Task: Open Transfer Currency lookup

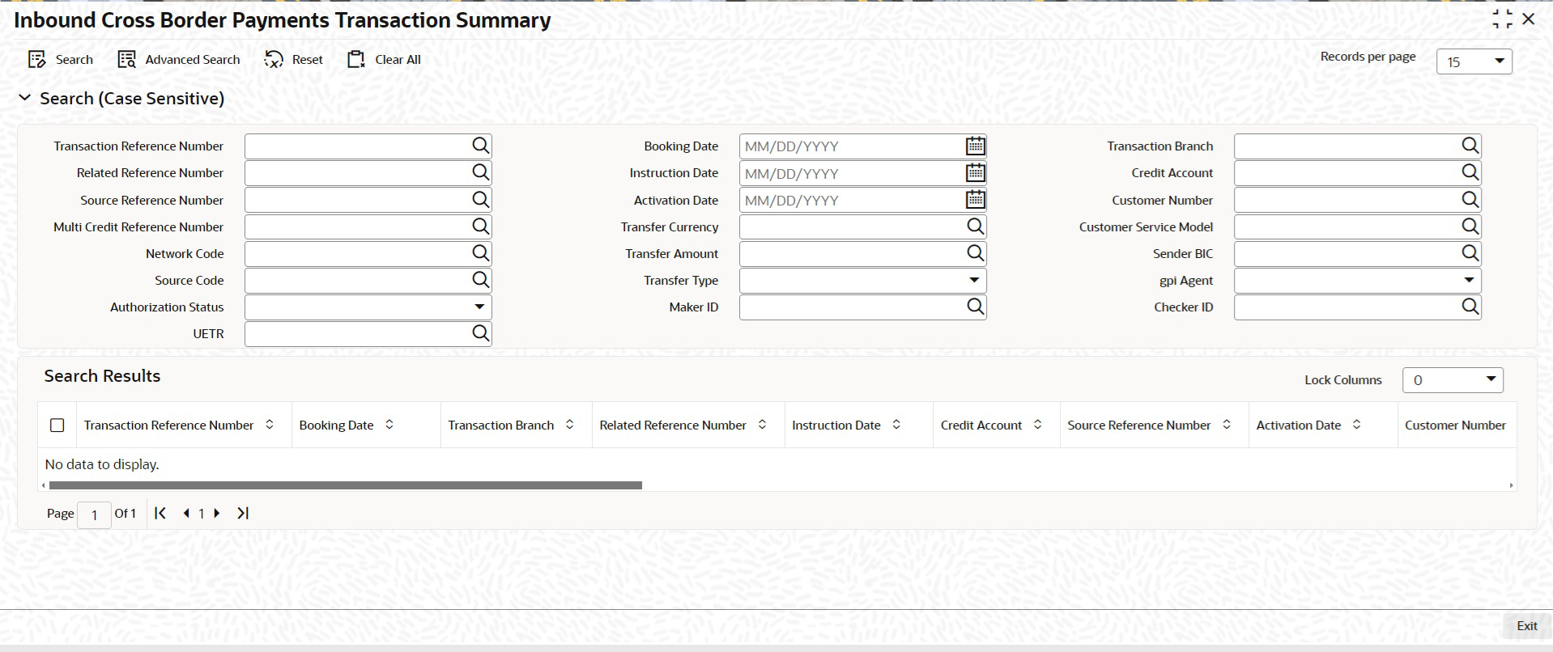Action: (975, 226)
